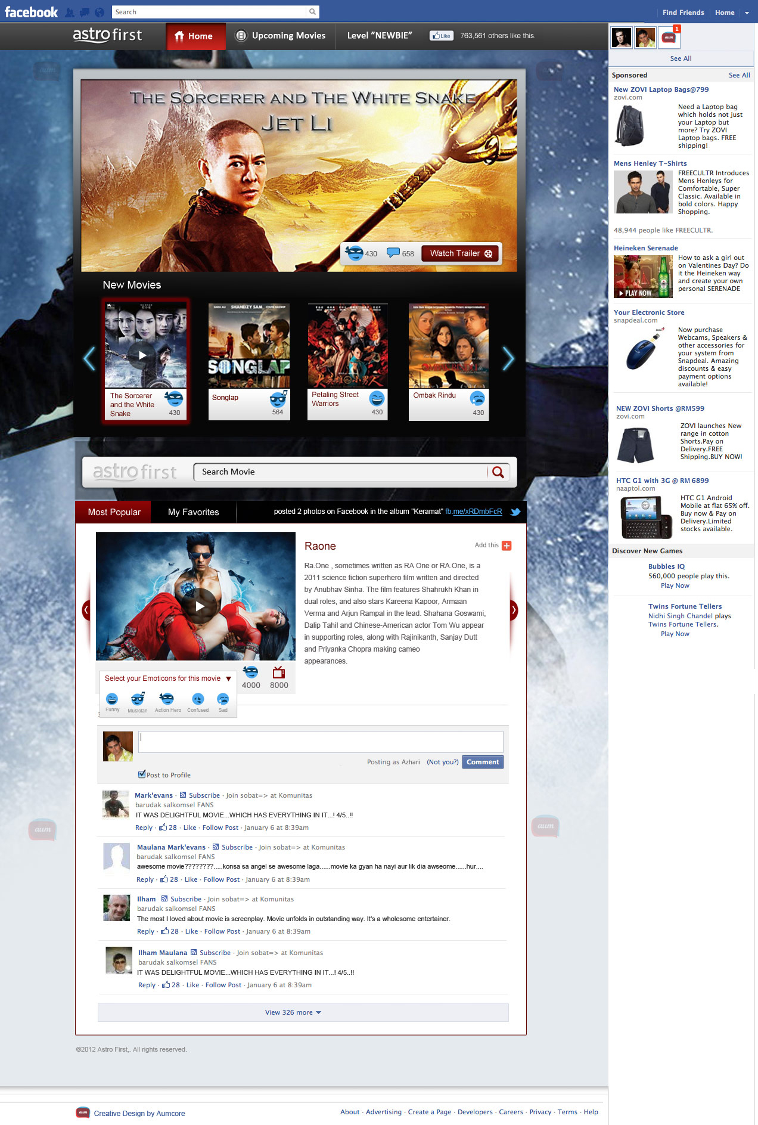The height and width of the screenshot is (1125, 758).
Task: Go to previous New Movies with left arrow
Action: [x=89, y=358]
